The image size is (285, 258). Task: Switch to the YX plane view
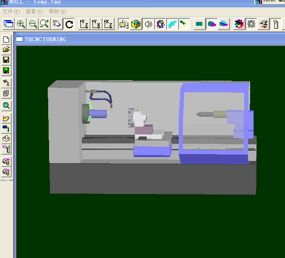[x=96, y=24]
